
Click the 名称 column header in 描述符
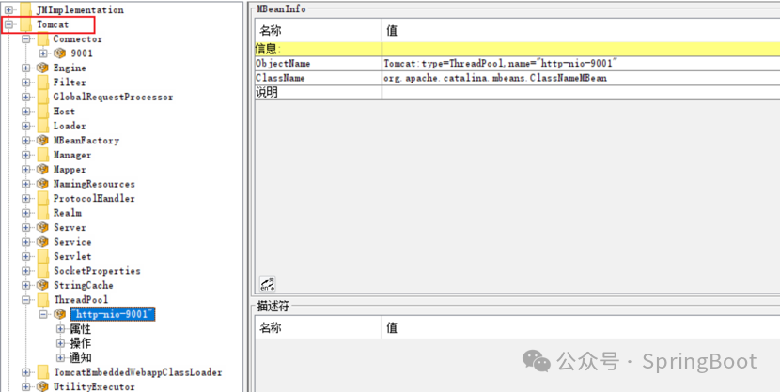pyautogui.click(x=319, y=328)
